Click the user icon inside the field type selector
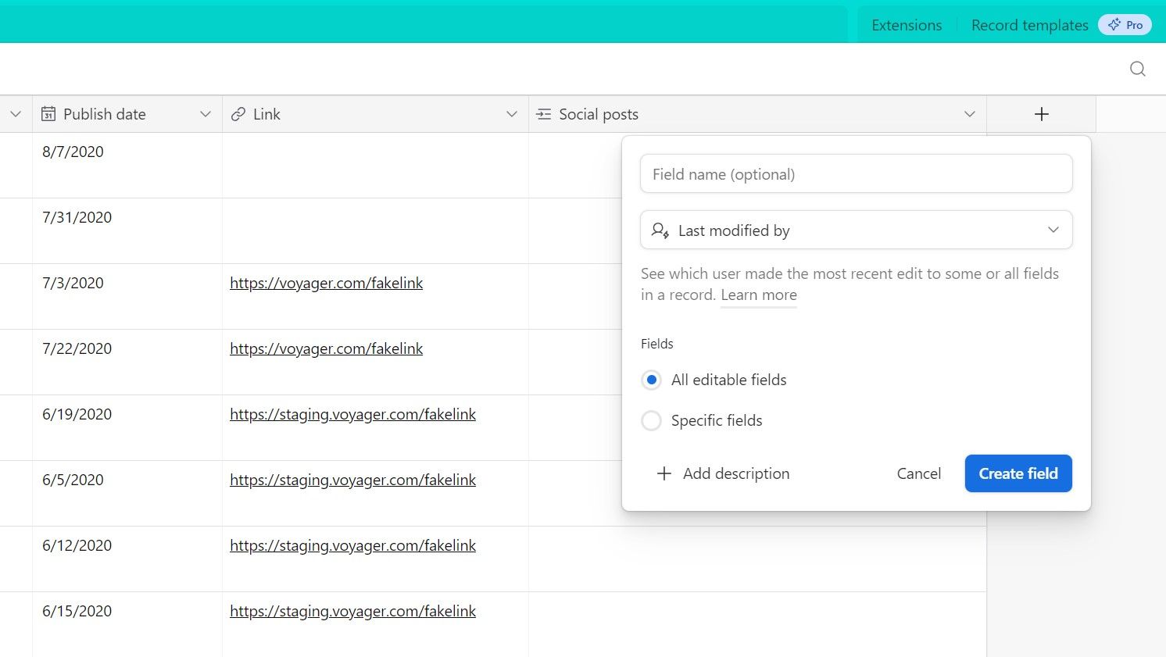Screen dimensions: 1166x657 tap(660, 230)
